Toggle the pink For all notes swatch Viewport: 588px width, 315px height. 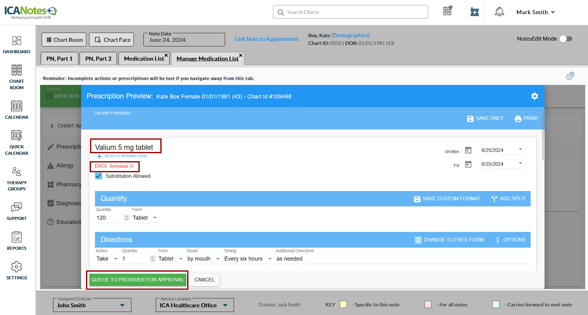pos(428,305)
